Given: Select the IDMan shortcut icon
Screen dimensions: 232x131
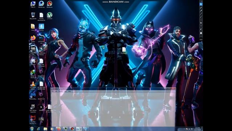Looking at the screenshot, I should (x=33, y=74).
